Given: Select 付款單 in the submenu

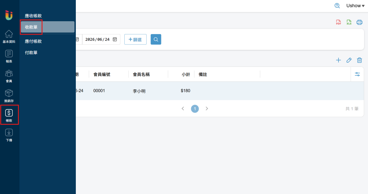Looking at the screenshot, I should [31, 52].
